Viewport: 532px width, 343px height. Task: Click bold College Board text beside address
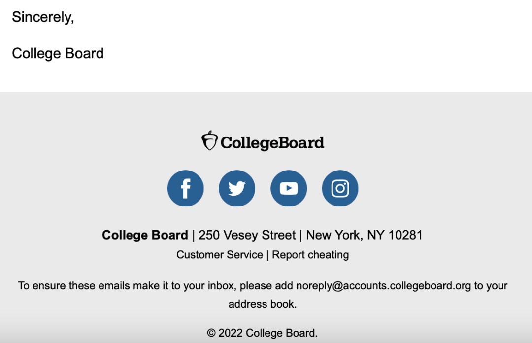click(x=145, y=235)
